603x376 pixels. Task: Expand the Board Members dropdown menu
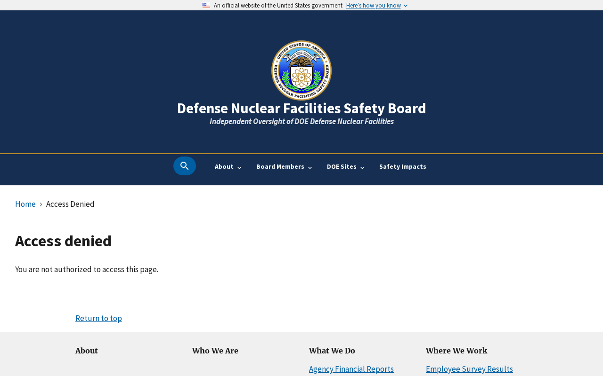tap(280, 167)
